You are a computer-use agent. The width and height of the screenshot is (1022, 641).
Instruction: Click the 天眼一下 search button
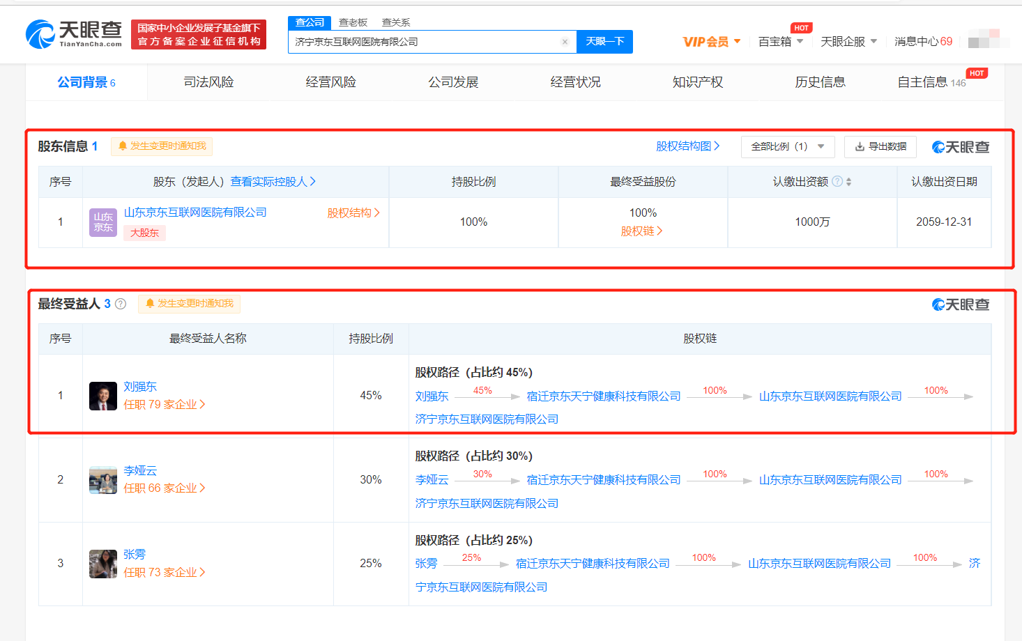[604, 41]
